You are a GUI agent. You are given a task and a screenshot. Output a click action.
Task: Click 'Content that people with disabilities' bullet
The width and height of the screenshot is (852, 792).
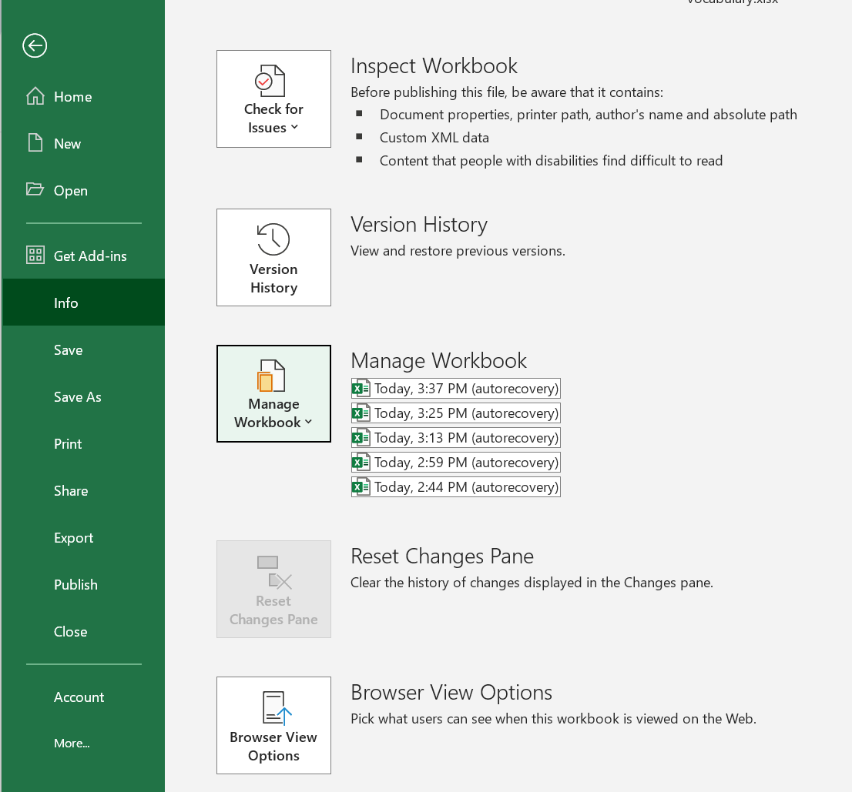point(551,161)
